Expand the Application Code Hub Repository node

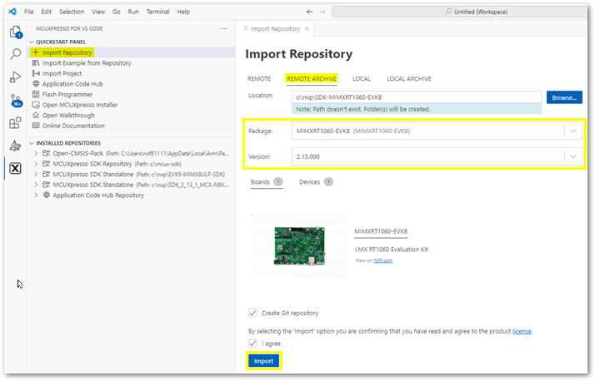pos(36,195)
